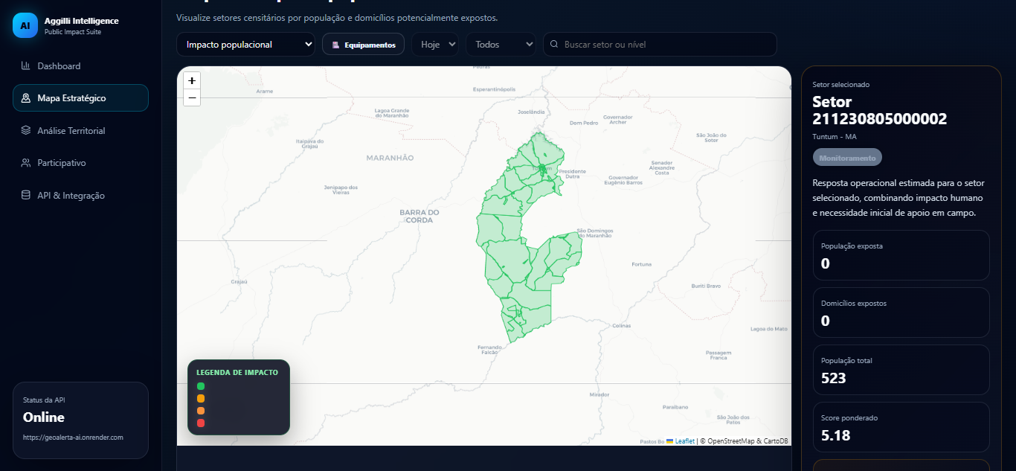Open the Impacto populacional dropdown
The width and height of the screenshot is (1016, 471).
click(245, 45)
